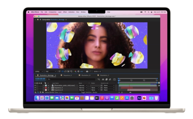Click the blue current-time indicator playhead
This screenshot has height=119, width=193.
pyautogui.click(x=119, y=80)
